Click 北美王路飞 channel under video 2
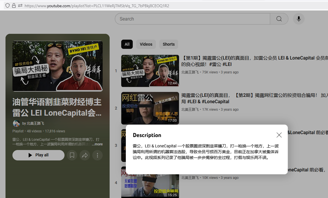This screenshot has width=328, height=198. [x=190, y=109]
